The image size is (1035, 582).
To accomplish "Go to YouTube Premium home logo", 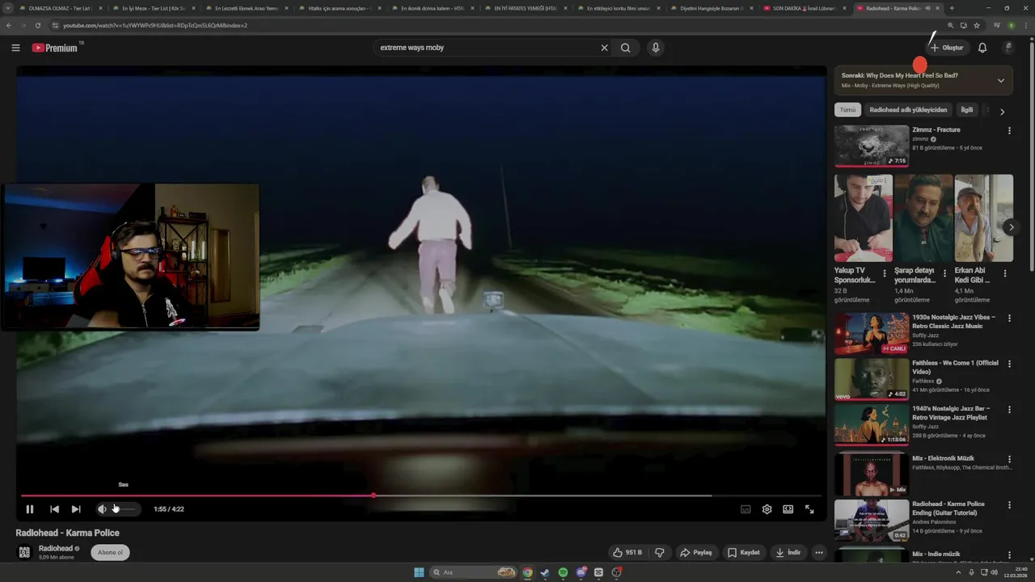I will click(x=57, y=48).
